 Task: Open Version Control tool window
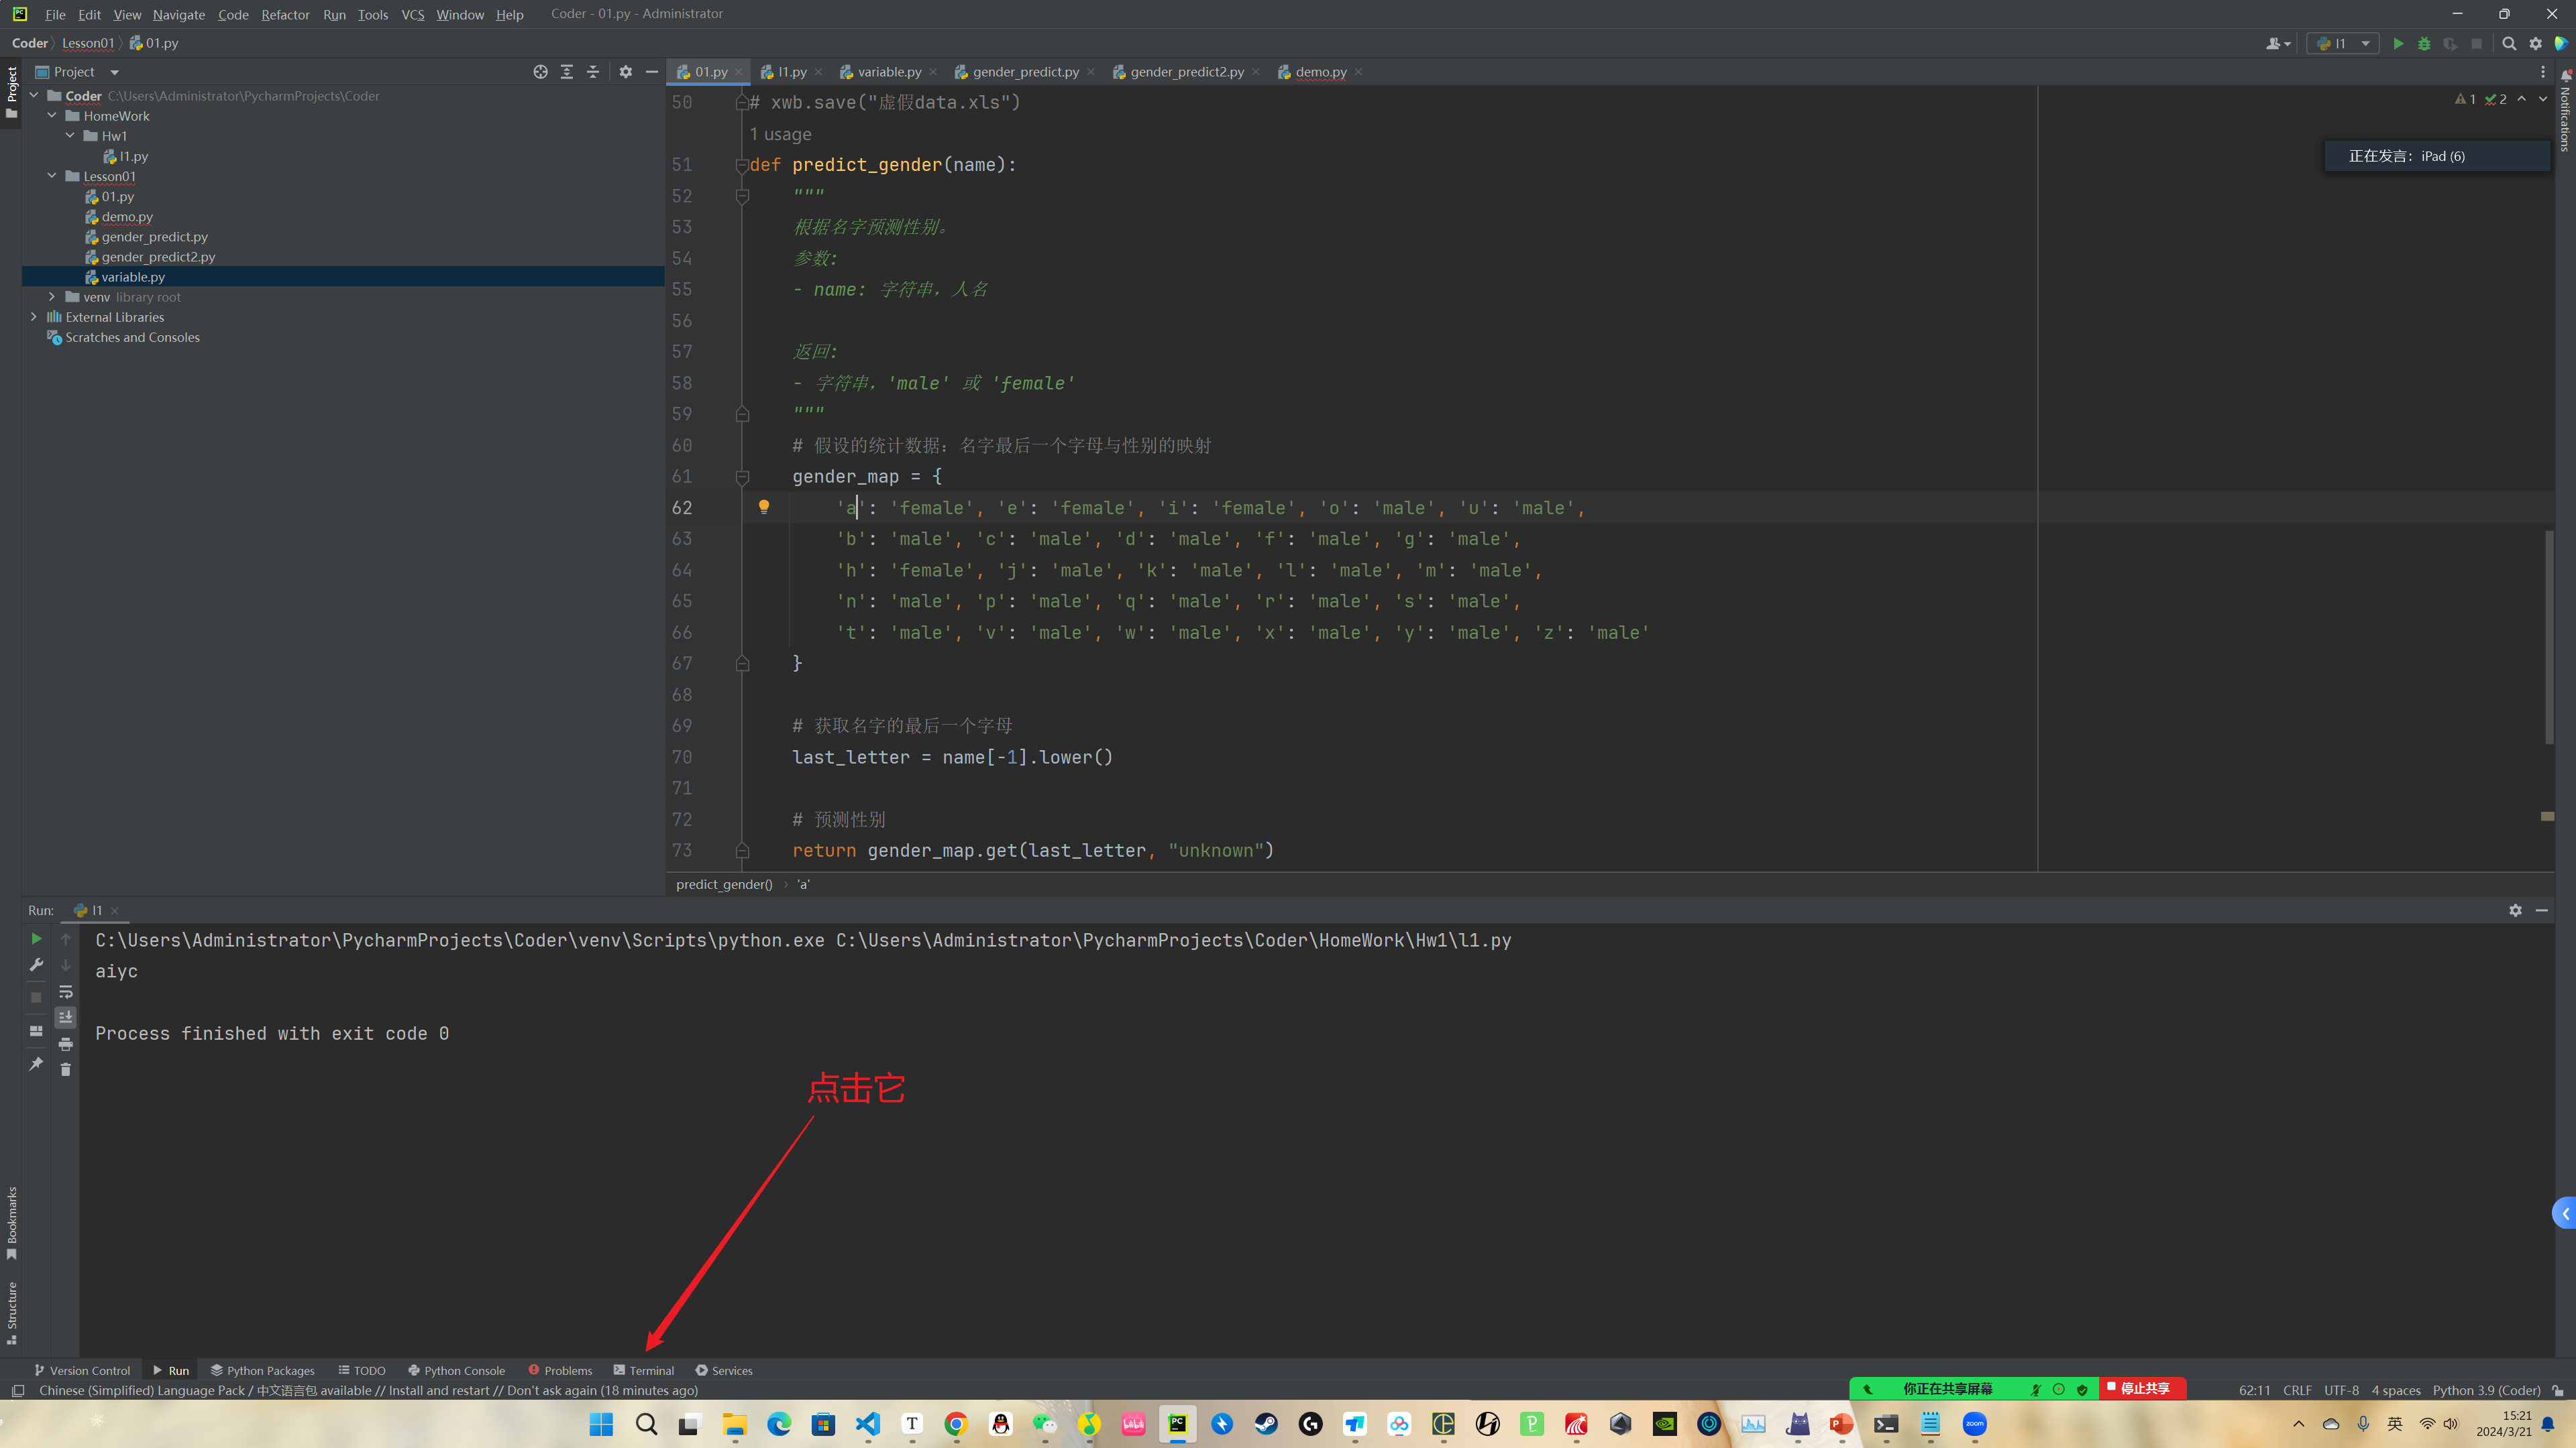(x=82, y=1370)
